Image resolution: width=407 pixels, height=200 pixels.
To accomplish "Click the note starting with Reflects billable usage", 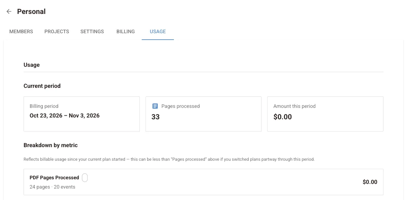I will click(169, 159).
